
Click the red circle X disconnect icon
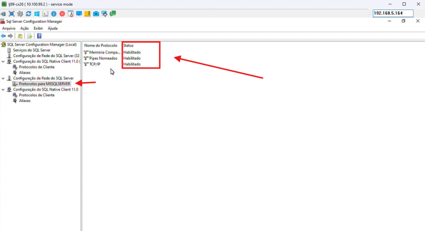pos(62,14)
